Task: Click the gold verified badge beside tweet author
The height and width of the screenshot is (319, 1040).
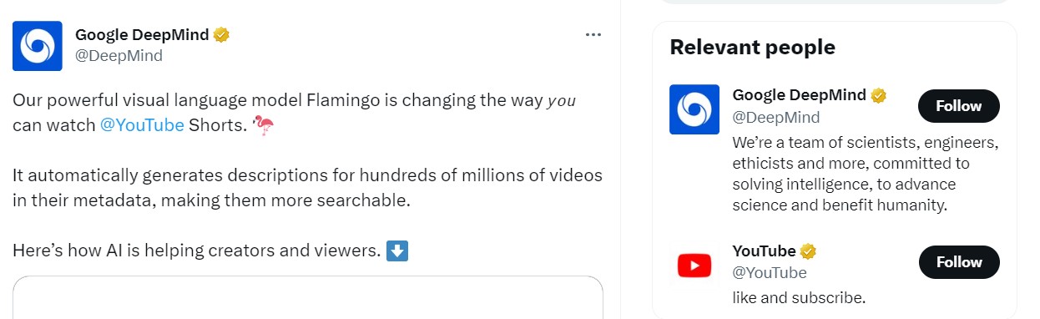Action: click(221, 35)
